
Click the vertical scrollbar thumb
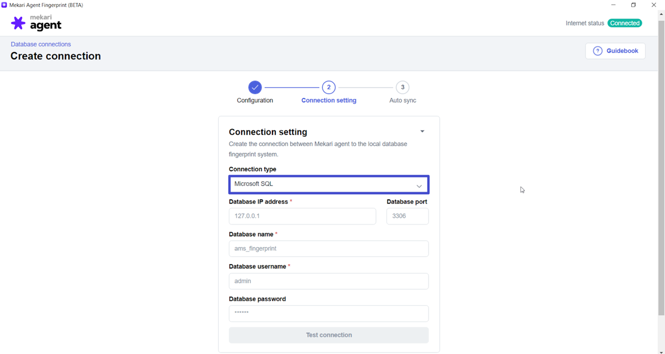(661, 167)
